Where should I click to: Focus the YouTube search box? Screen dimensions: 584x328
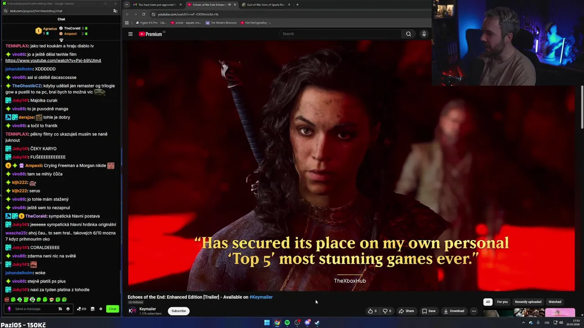click(341, 34)
